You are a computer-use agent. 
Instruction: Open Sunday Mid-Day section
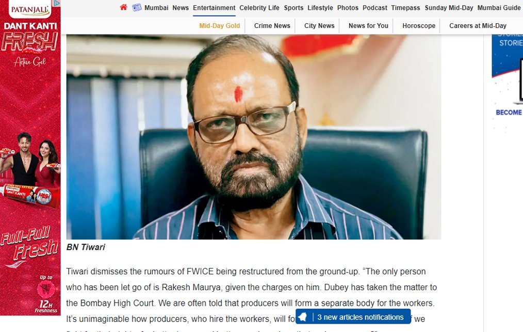click(x=449, y=8)
